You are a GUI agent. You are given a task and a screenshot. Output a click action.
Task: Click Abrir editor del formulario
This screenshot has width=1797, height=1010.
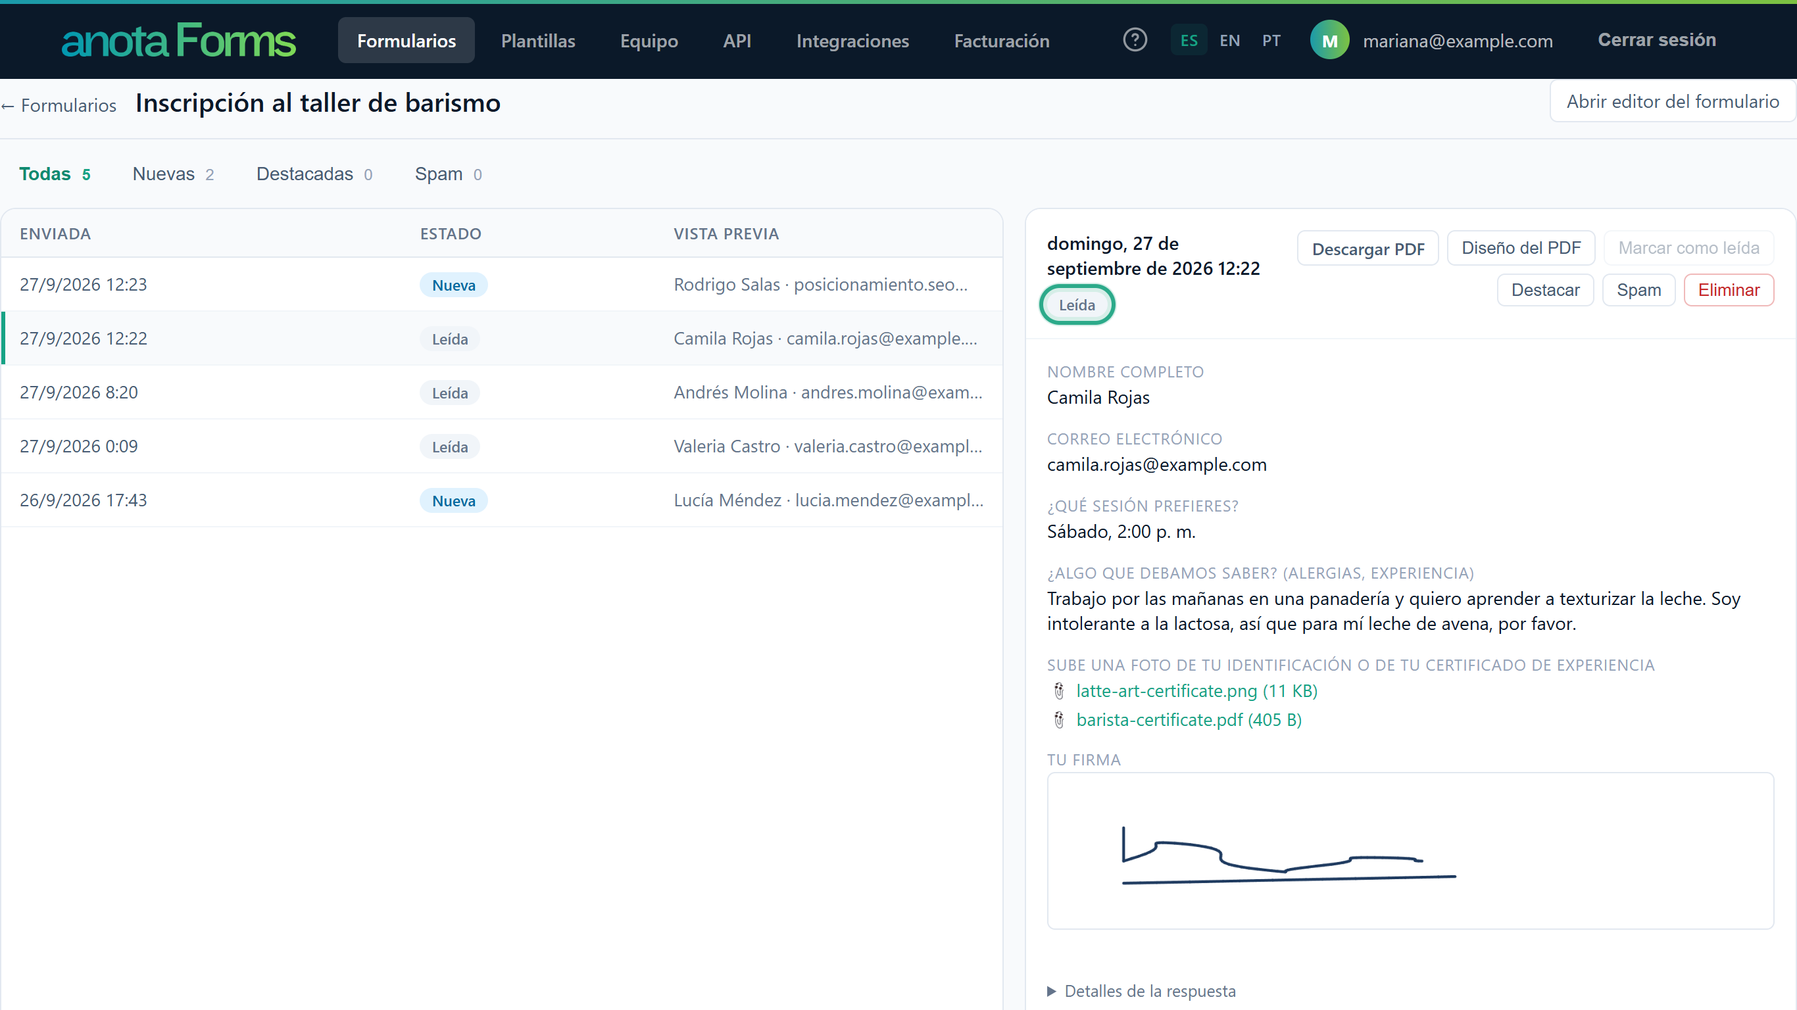click(1672, 101)
